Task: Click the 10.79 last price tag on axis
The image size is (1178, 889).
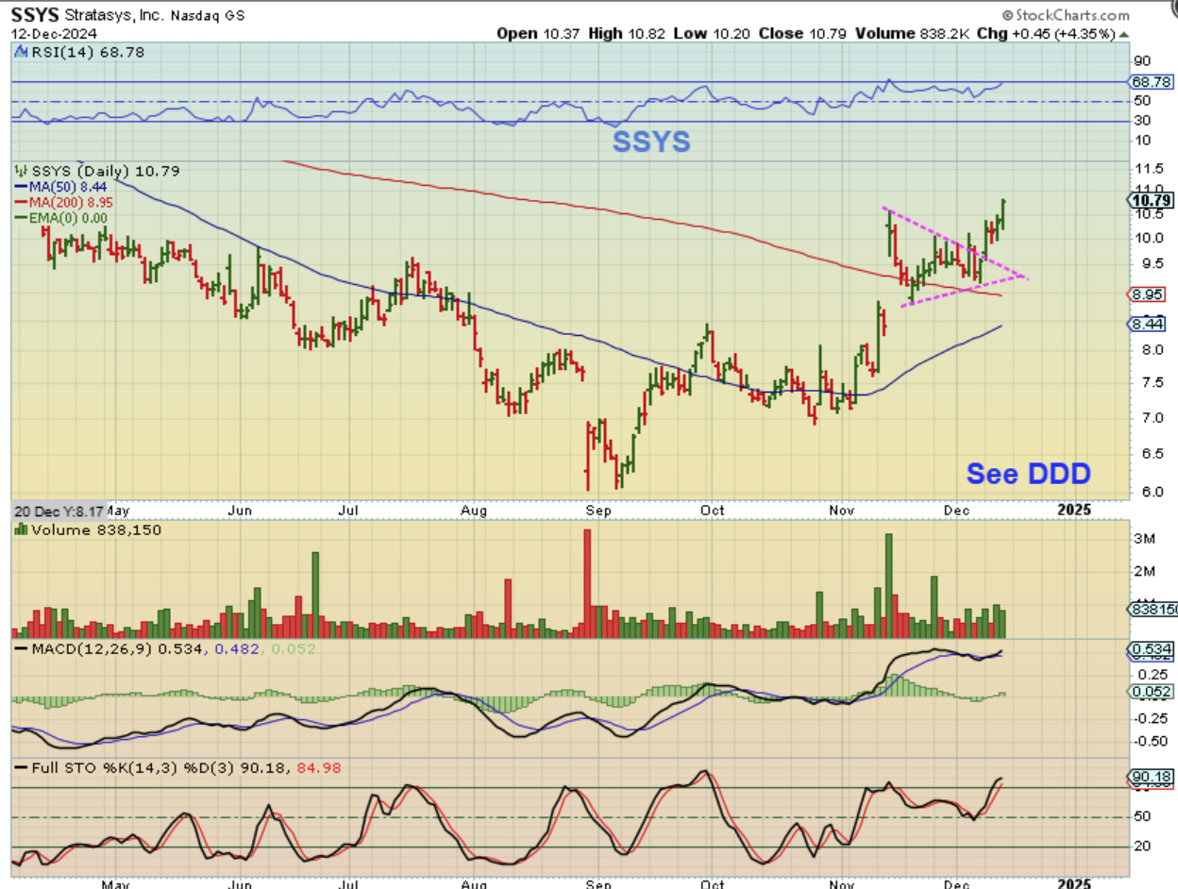Action: (1153, 200)
